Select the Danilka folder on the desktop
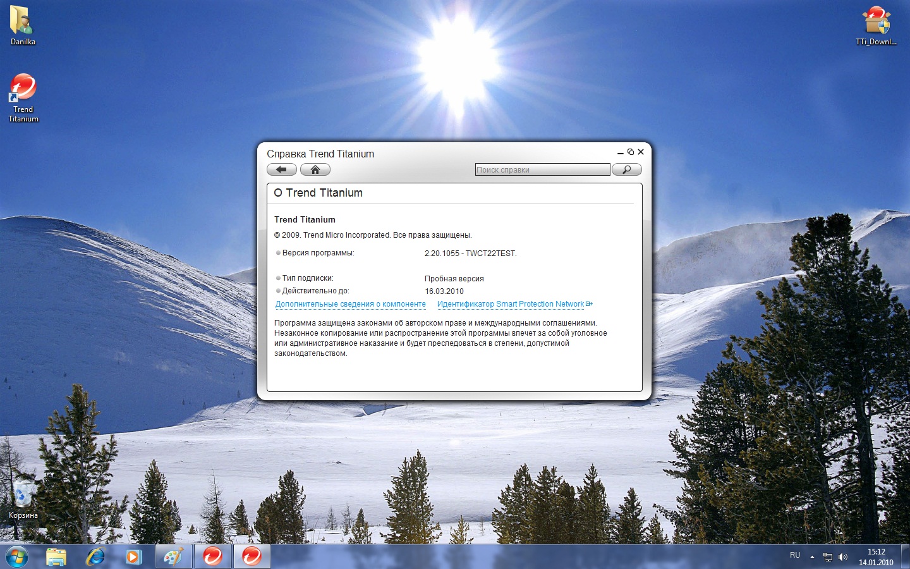This screenshot has height=569, width=910. [x=23, y=25]
